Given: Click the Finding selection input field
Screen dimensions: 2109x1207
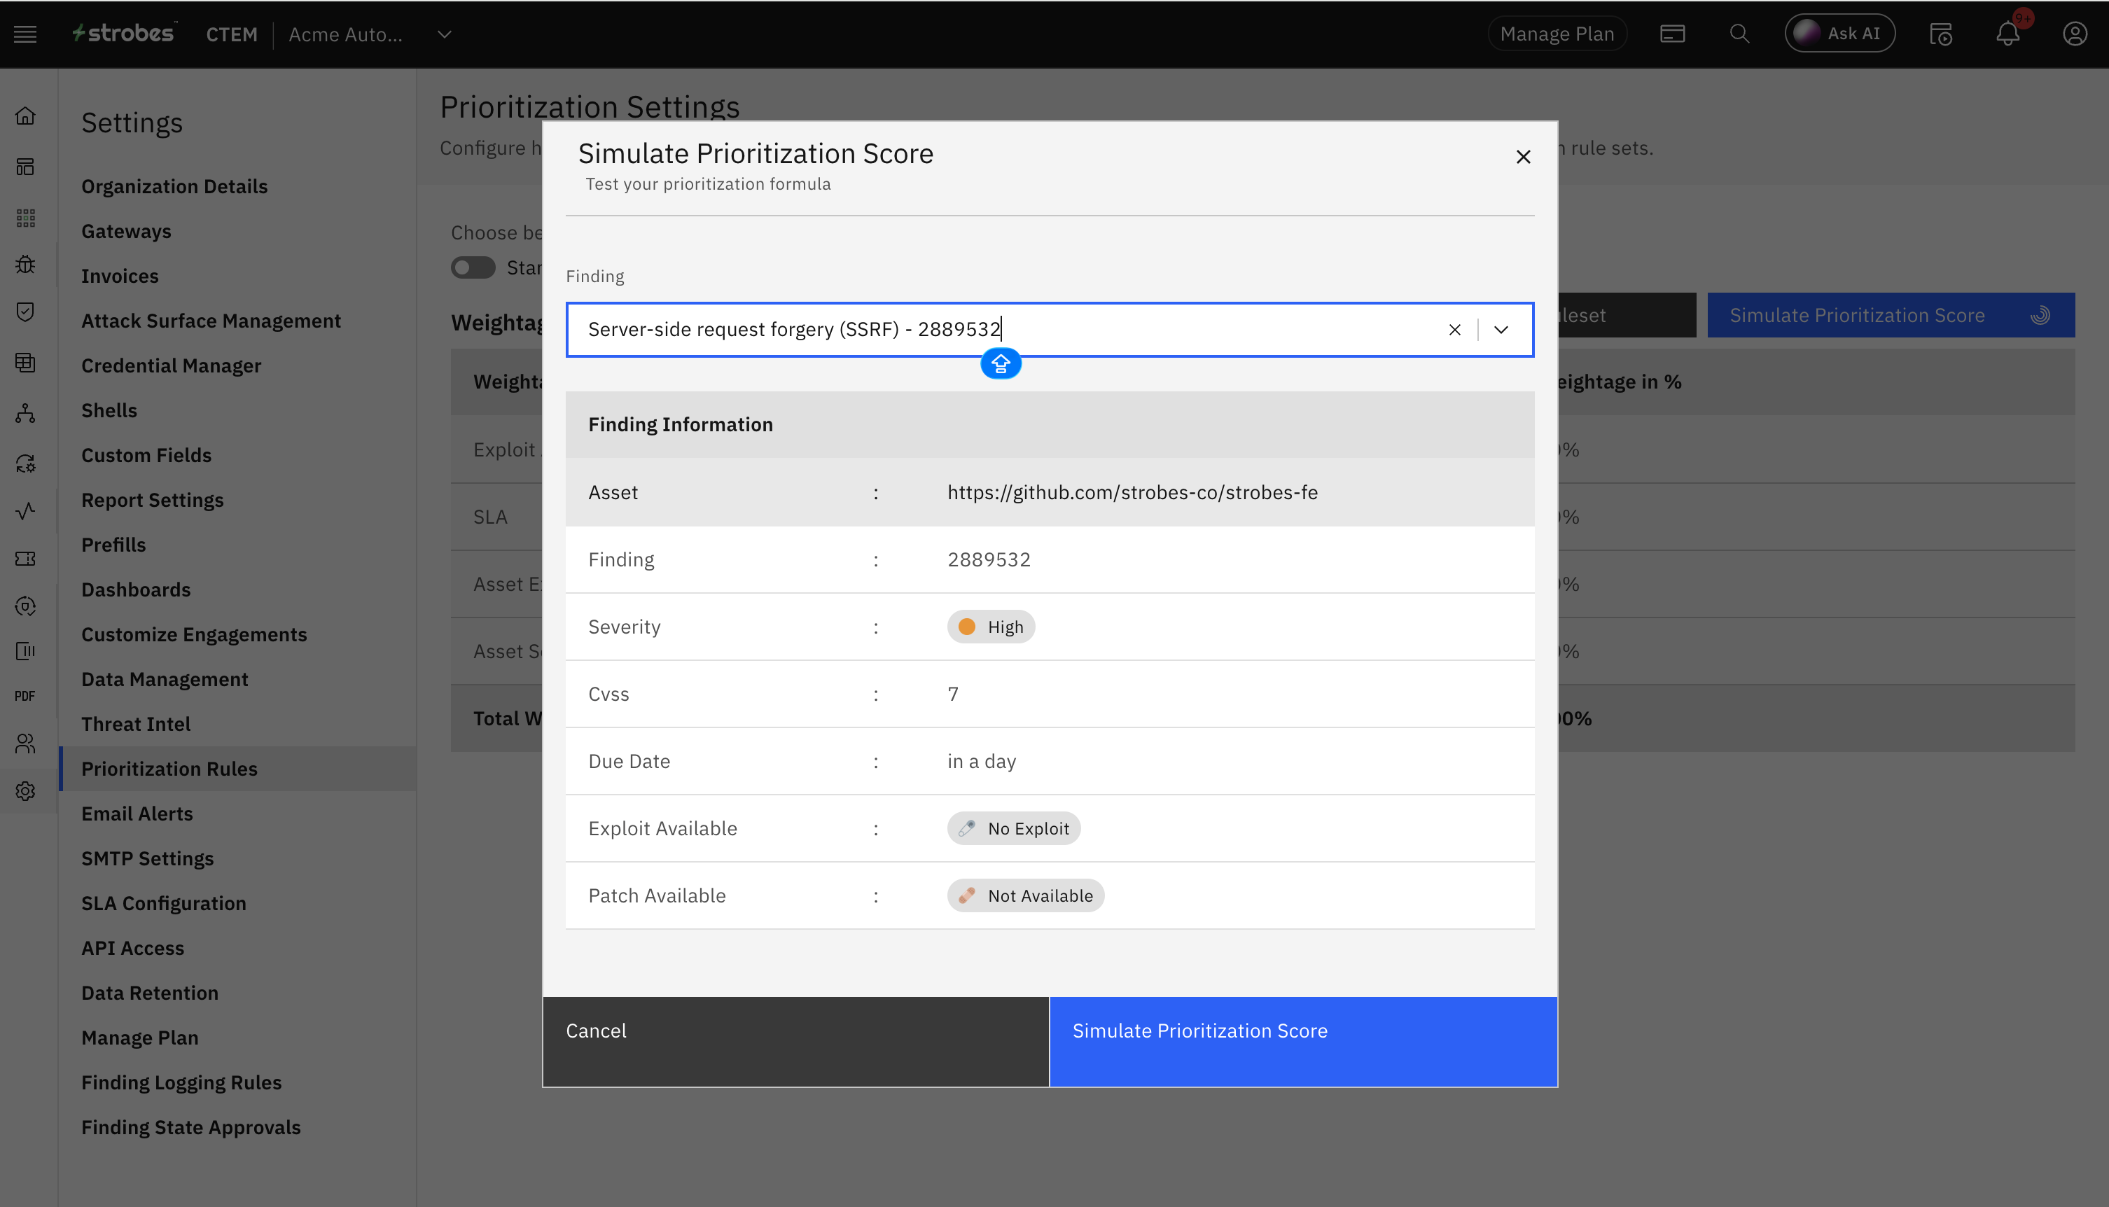Looking at the screenshot, I should 995,330.
